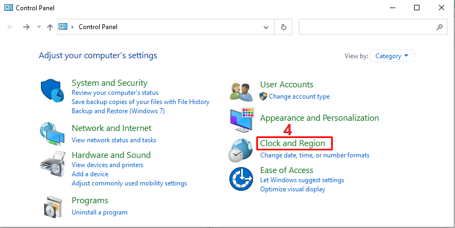
Task: Open the Clock and Region category
Action: point(292,143)
